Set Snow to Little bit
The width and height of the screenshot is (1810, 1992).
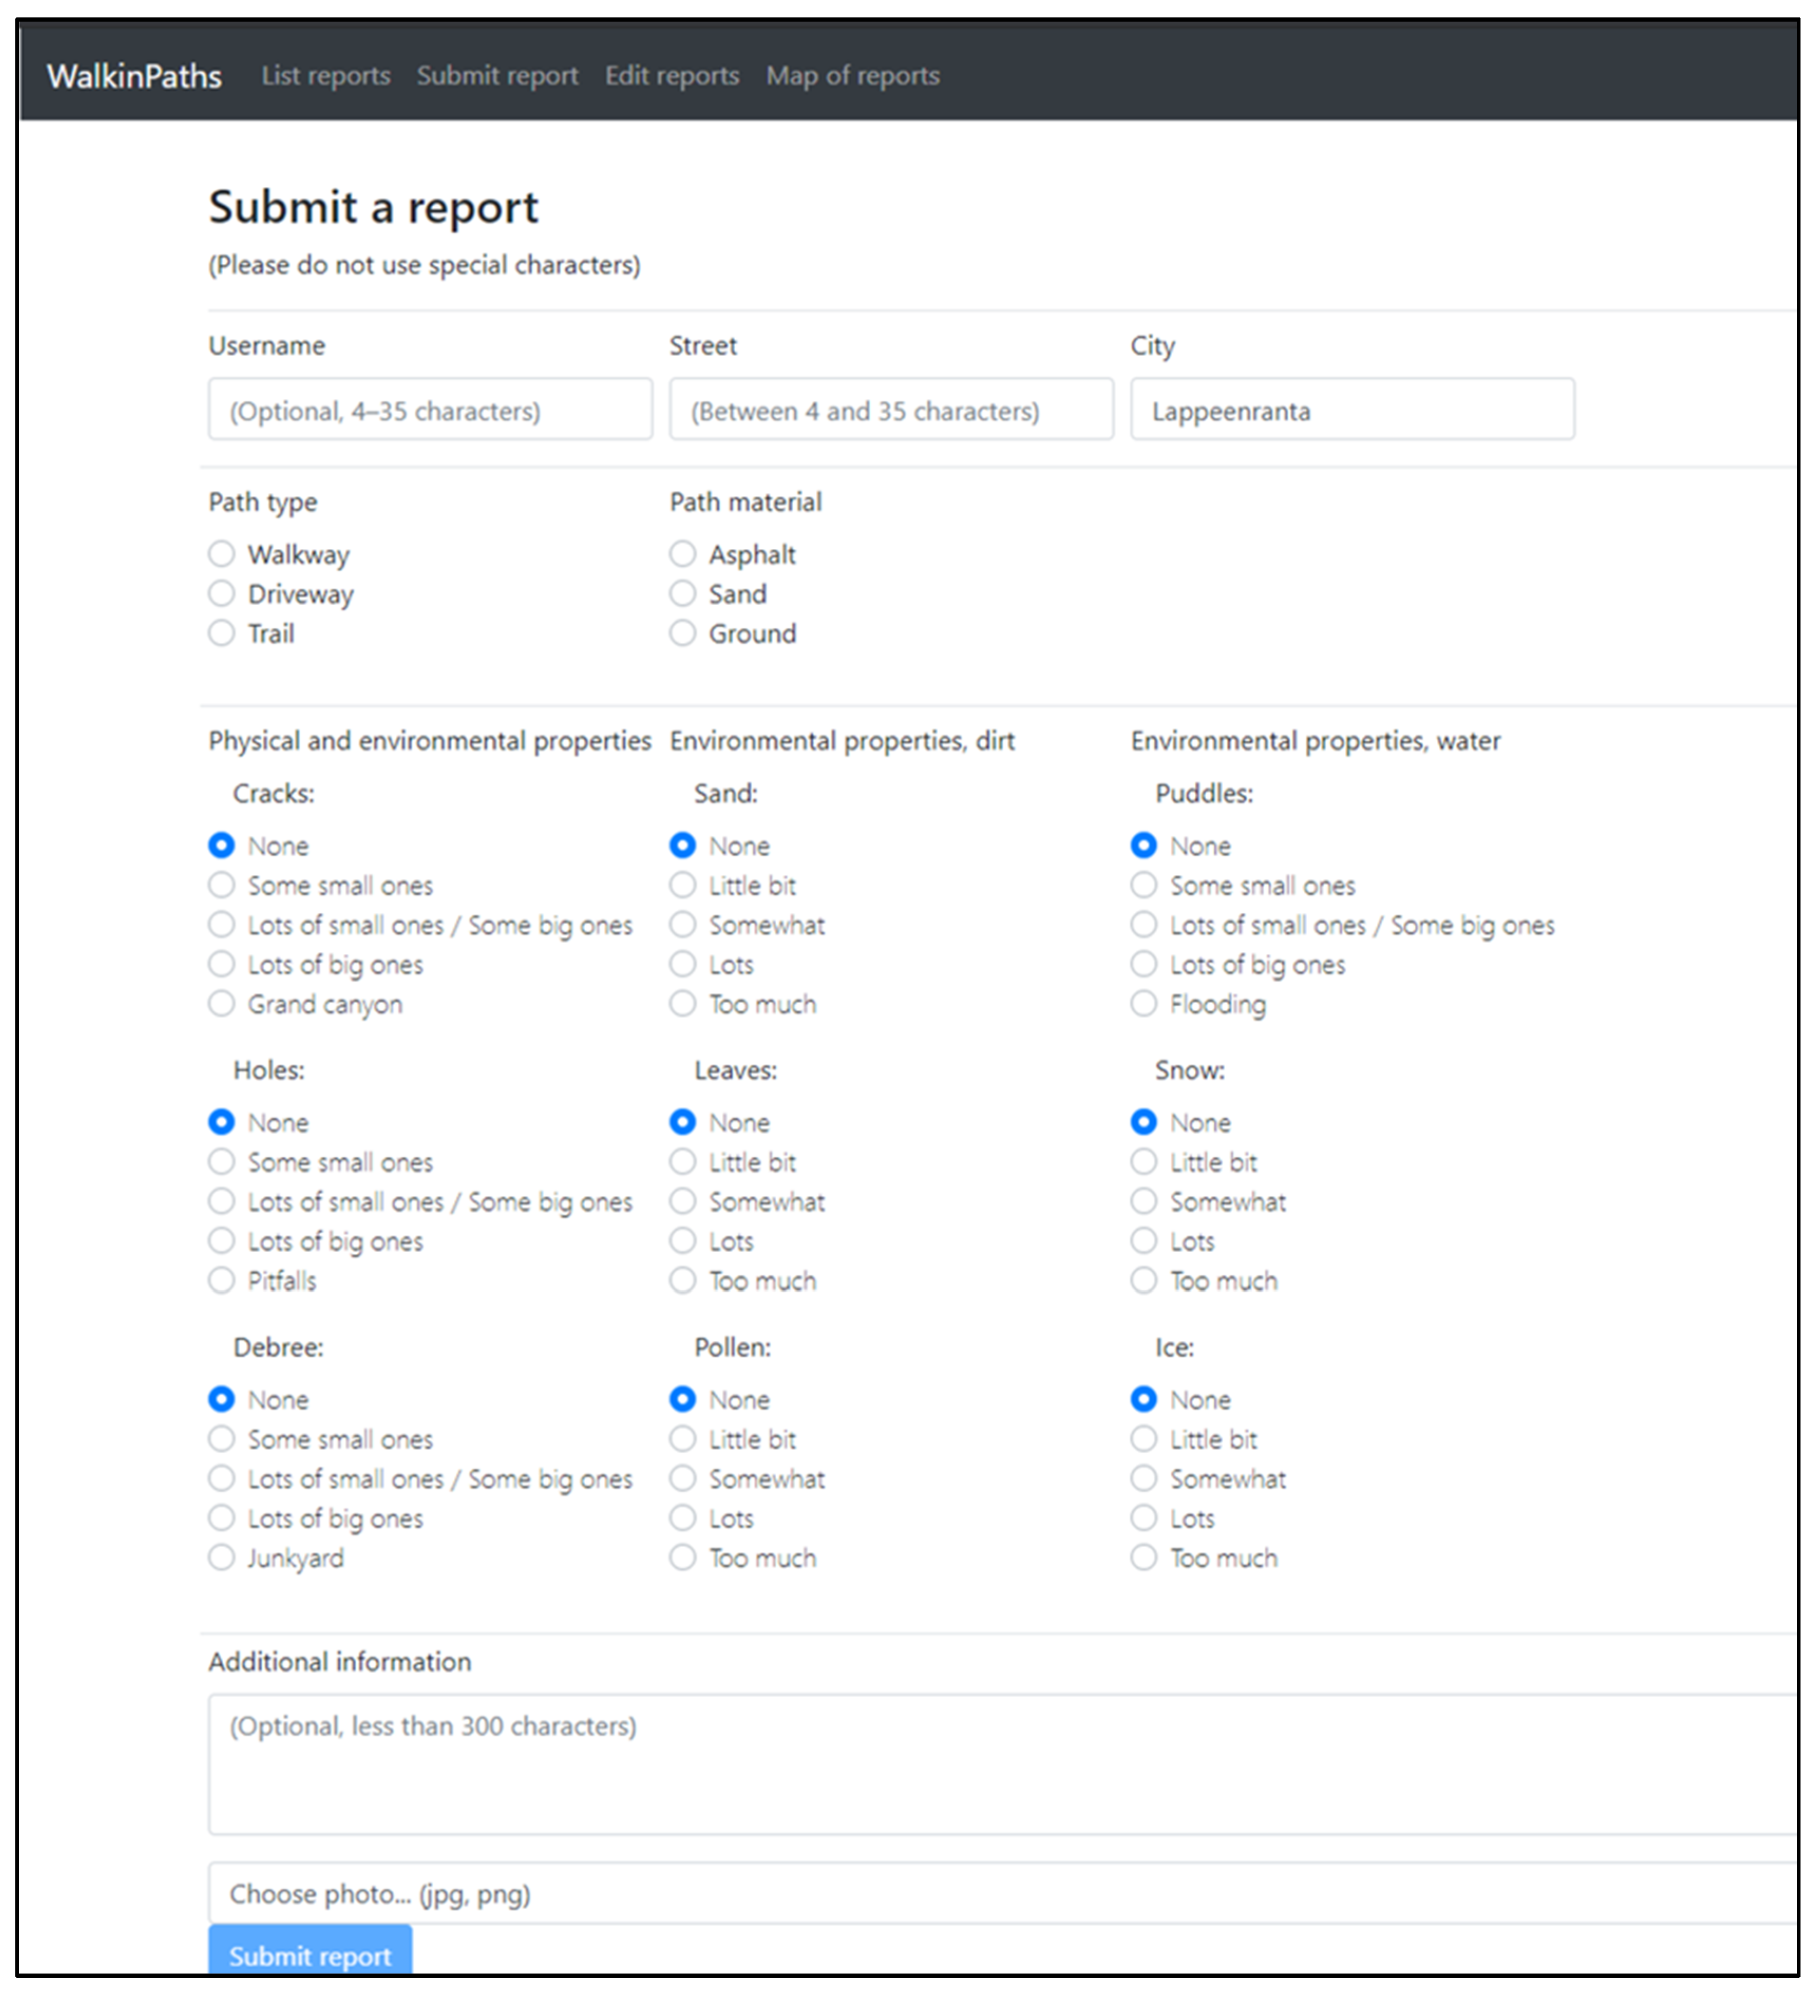click(1144, 1162)
